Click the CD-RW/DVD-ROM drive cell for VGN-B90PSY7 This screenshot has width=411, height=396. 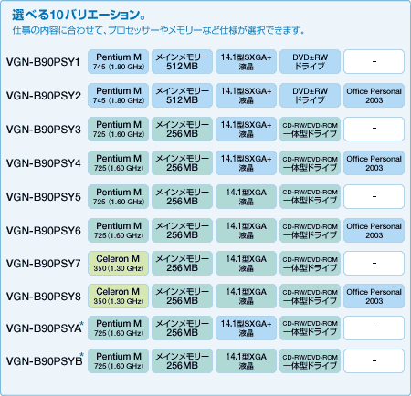click(x=310, y=264)
